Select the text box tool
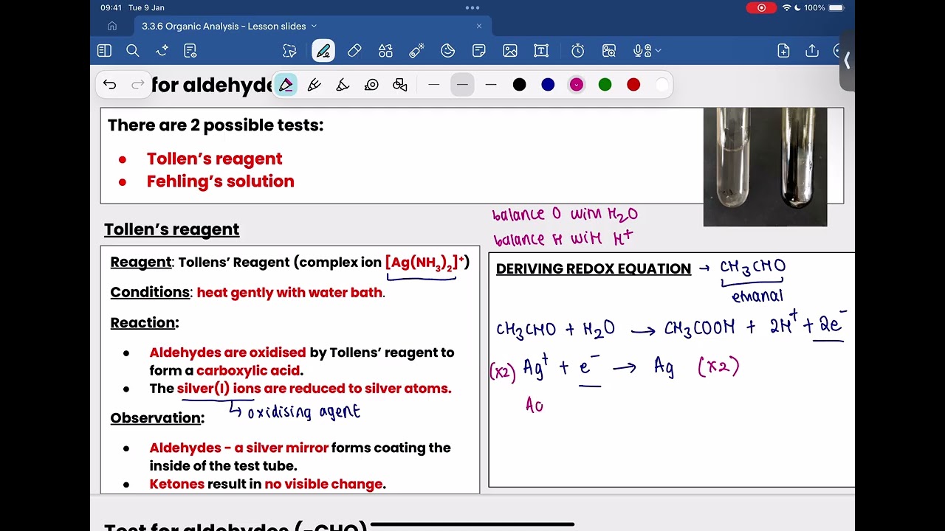This screenshot has width=945, height=531. (541, 51)
